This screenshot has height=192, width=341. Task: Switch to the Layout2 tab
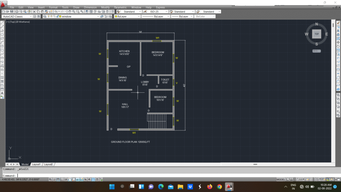coord(48,164)
